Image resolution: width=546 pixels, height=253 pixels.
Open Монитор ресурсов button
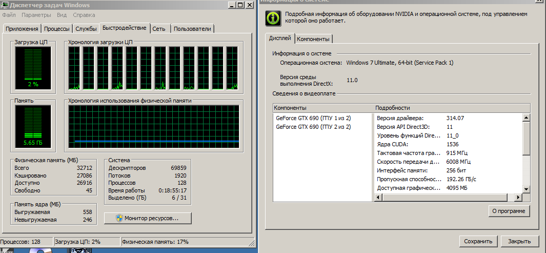148,219
